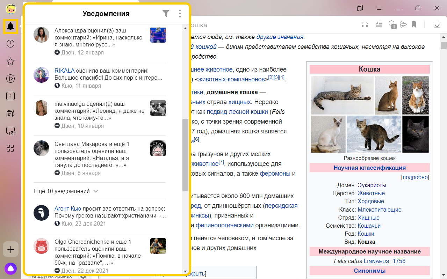Launch Alice voice assistant
The height and width of the screenshot is (279, 447).
[x=10, y=269]
